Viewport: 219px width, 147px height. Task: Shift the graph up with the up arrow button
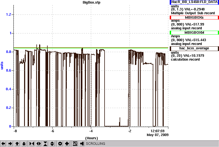coord(17,144)
